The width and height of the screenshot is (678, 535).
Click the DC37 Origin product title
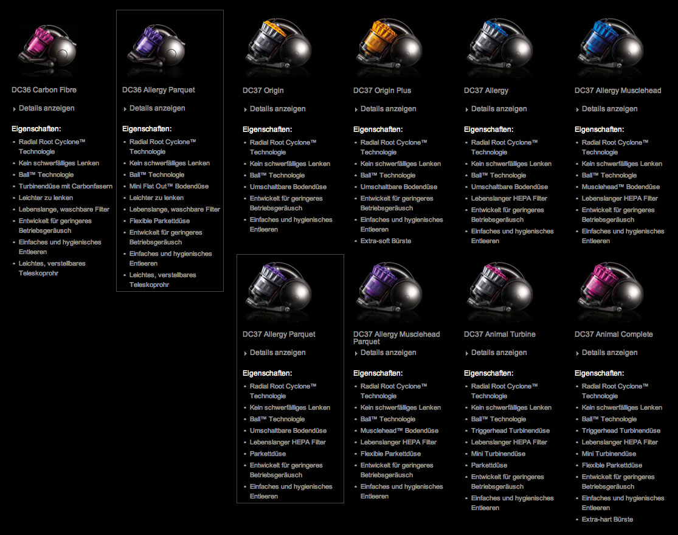click(x=263, y=91)
